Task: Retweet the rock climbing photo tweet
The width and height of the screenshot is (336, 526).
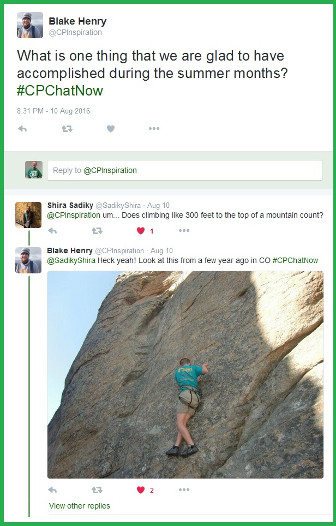Action: pyautogui.click(x=97, y=490)
